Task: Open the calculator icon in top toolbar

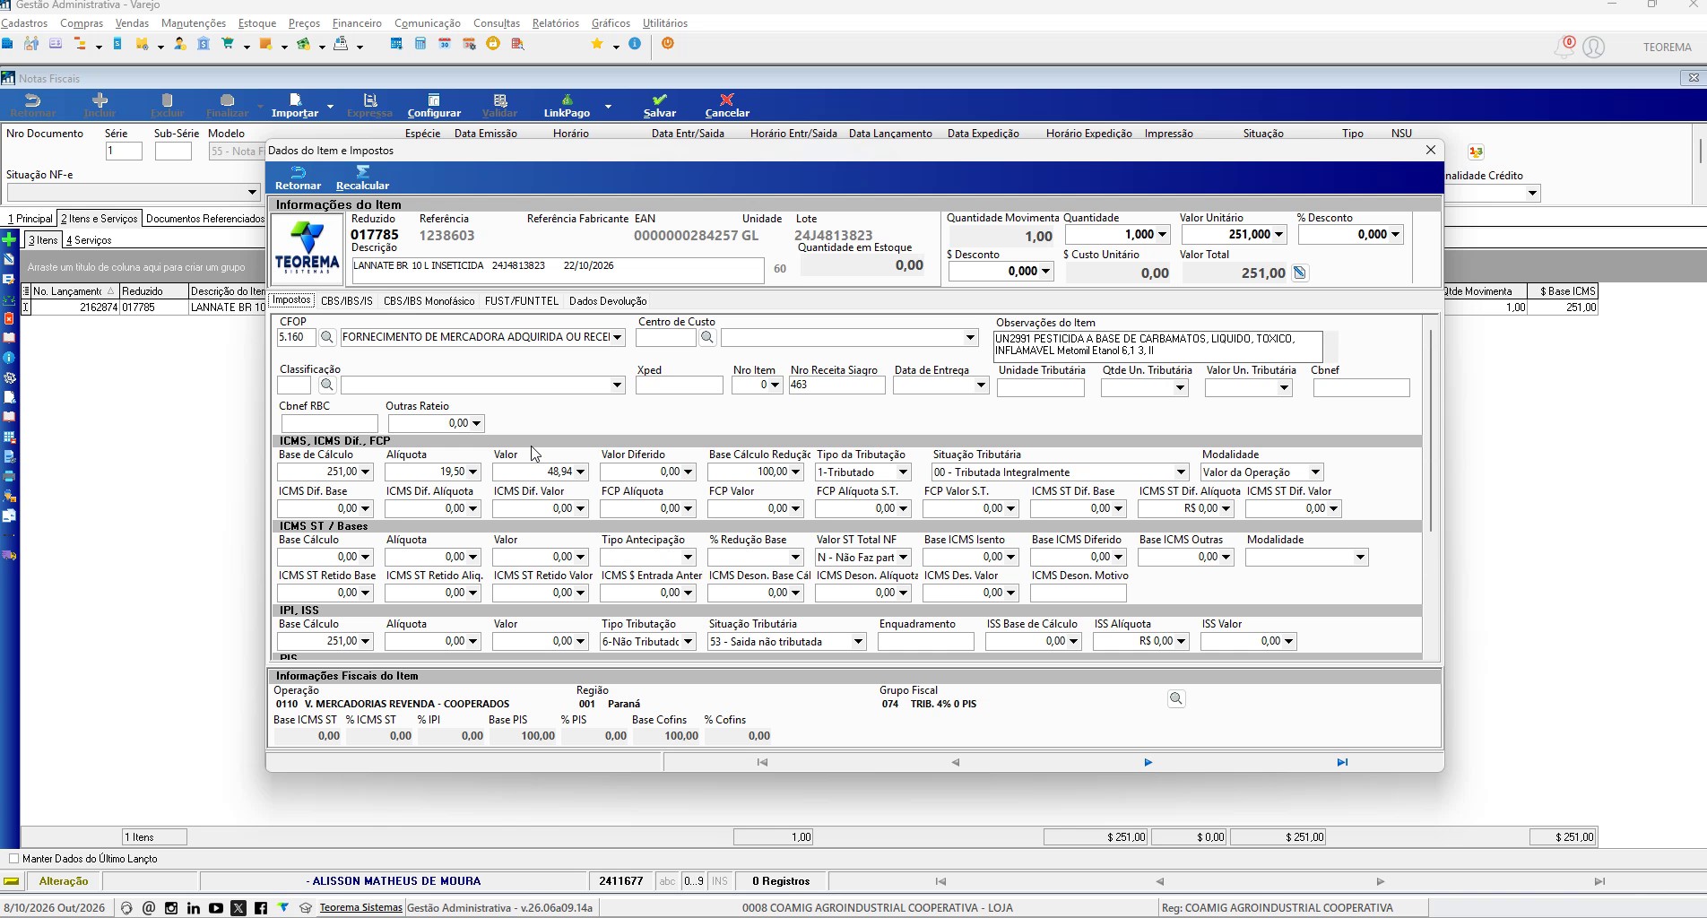Action: (x=420, y=43)
